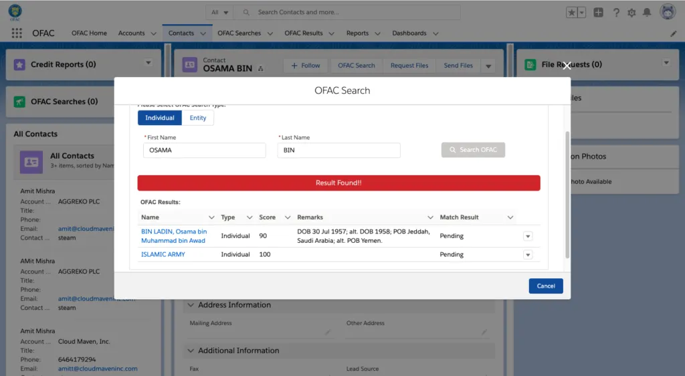Collapse the Additional Information section
Viewport: 685px width, 376px height.
(x=191, y=351)
